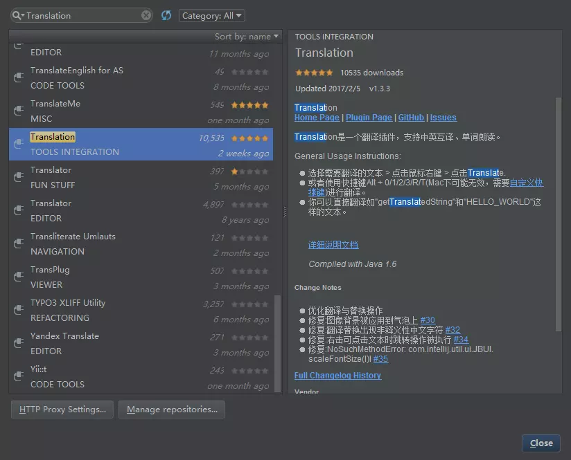This screenshot has width=571, height=460.
Task: Click plug icon beside TYPO3 XLIFF Utility
Action: 19,310
